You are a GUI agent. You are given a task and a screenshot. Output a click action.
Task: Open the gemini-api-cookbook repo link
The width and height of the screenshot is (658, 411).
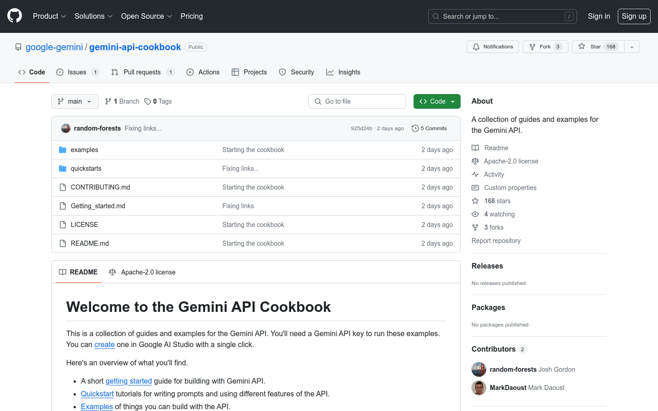point(135,47)
